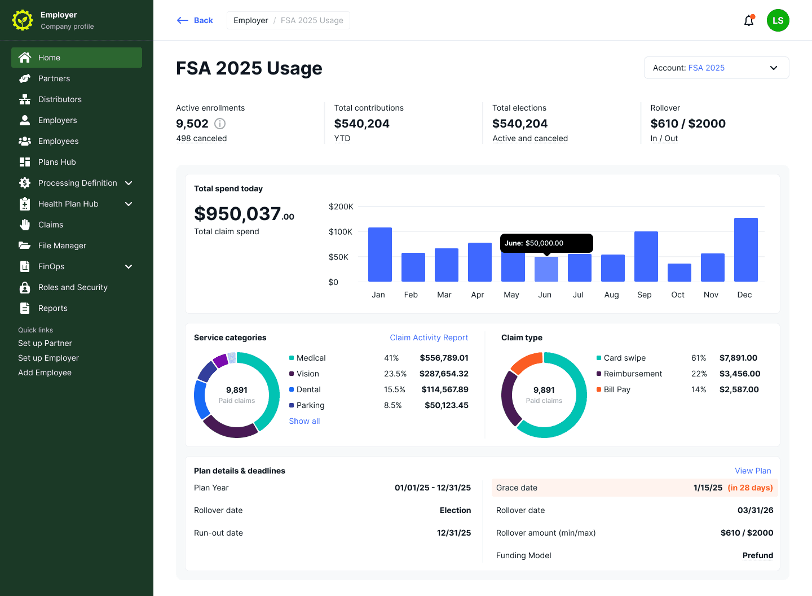The height and width of the screenshot is (596, 812).
Task: Click the FinOps document chart icon
Action: pyautogui.click(x=25, y=266)
